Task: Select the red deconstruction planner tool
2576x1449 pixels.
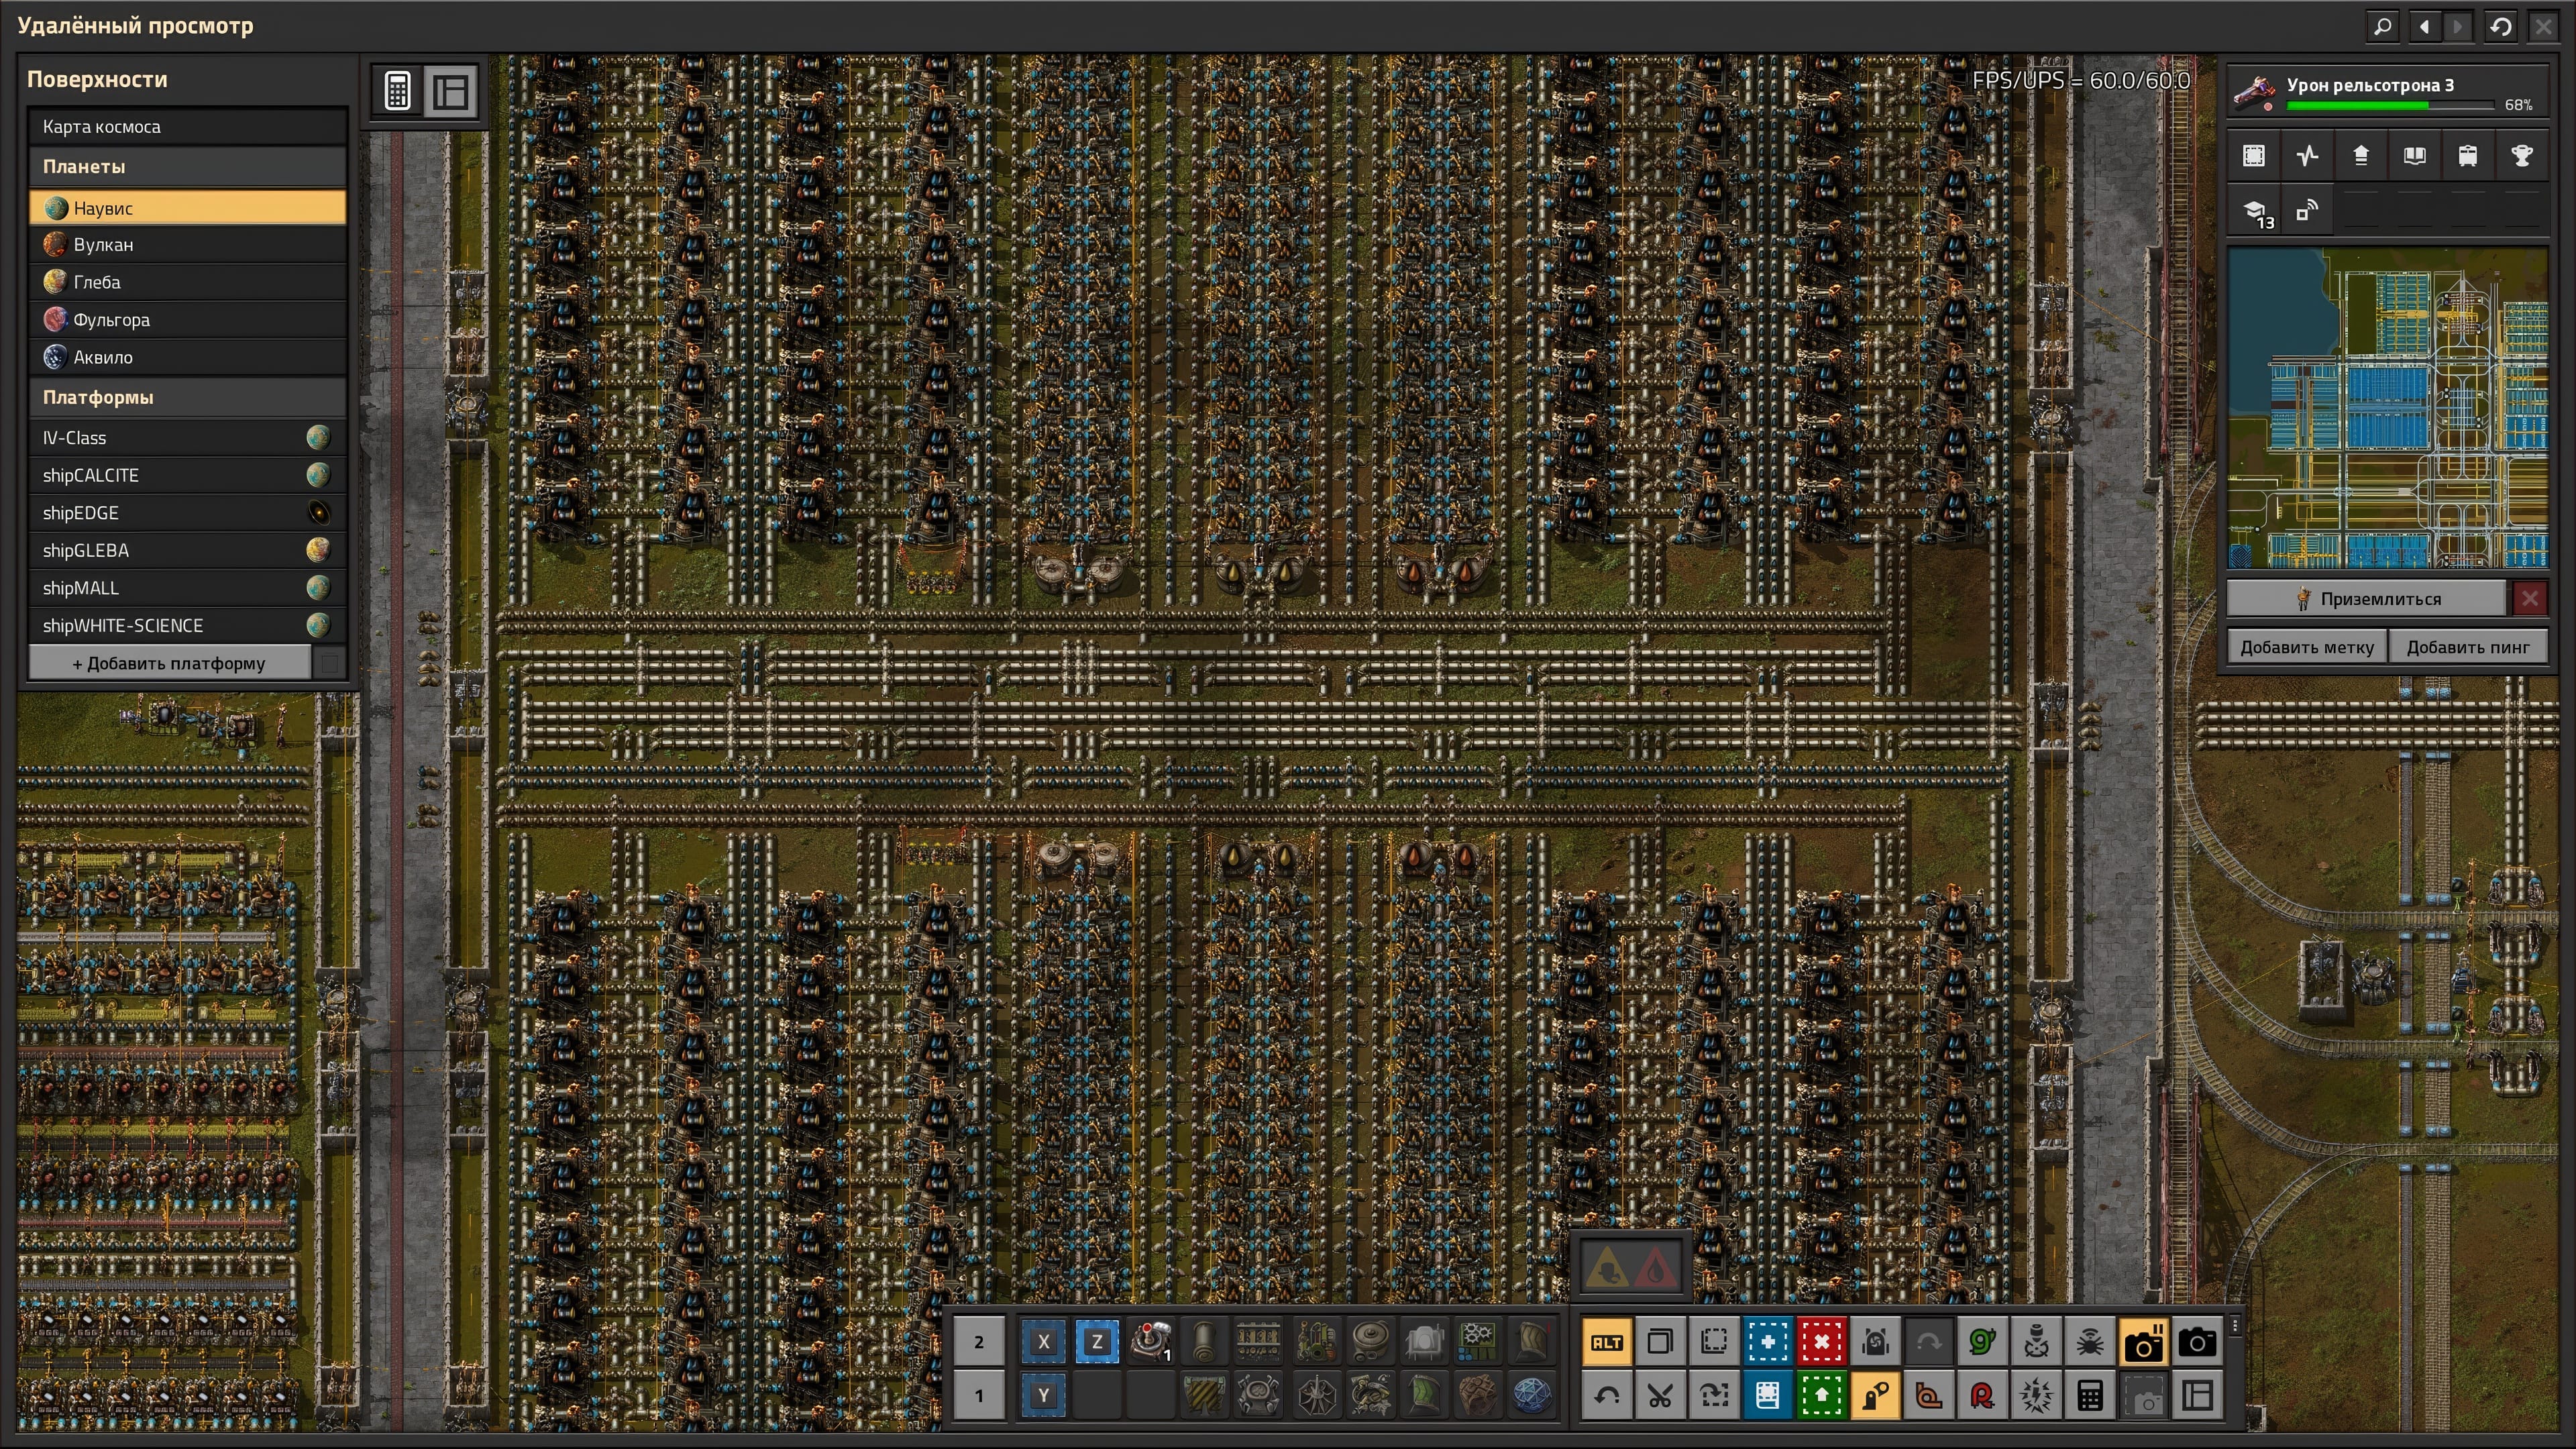Action: [x=1821, y=1342]
